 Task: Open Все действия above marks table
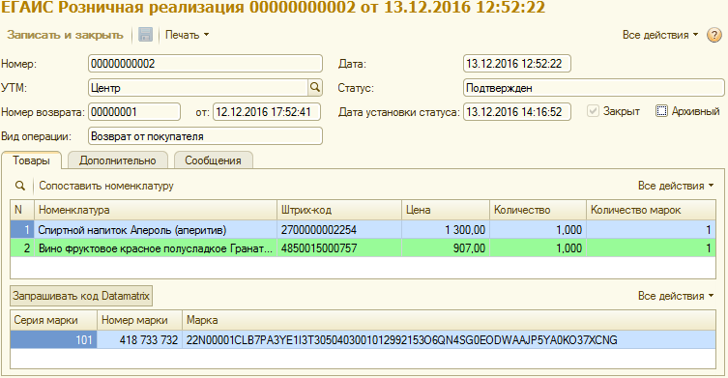pos(676,296)
